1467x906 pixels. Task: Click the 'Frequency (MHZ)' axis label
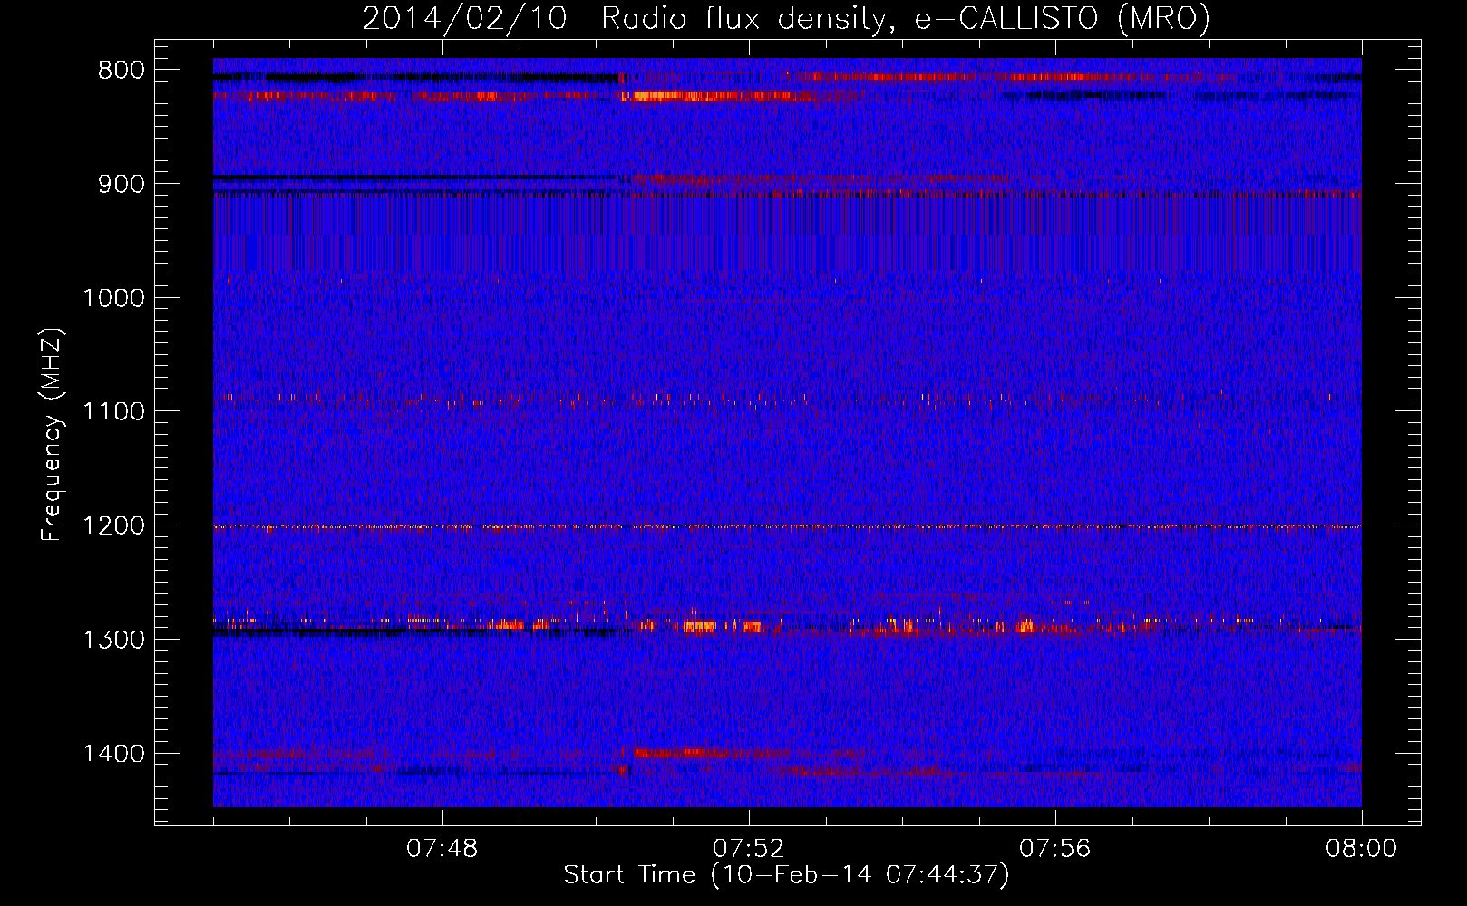pos(52,435)
